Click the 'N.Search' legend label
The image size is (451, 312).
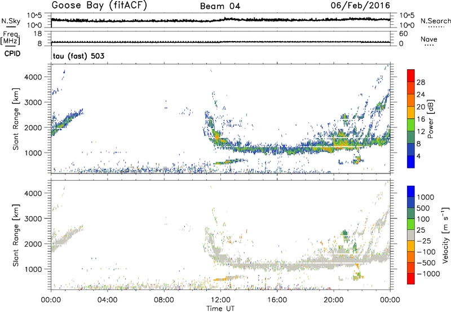tap(435, 21)
